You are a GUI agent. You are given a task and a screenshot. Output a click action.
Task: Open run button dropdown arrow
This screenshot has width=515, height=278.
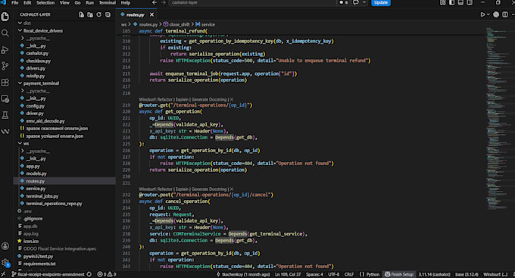pyautogui.click(x=488, y=14)
